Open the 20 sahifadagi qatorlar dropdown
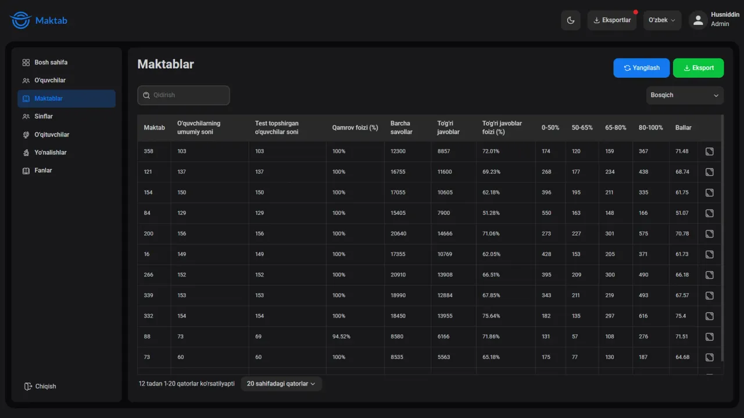Image resolution: width=744 pixels, height=418 pixels. click(x=281, y=384)
